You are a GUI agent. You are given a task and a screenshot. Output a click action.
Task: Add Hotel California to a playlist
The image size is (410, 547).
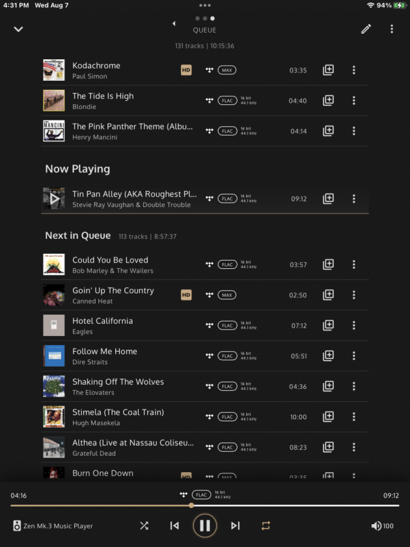point(328,325)
